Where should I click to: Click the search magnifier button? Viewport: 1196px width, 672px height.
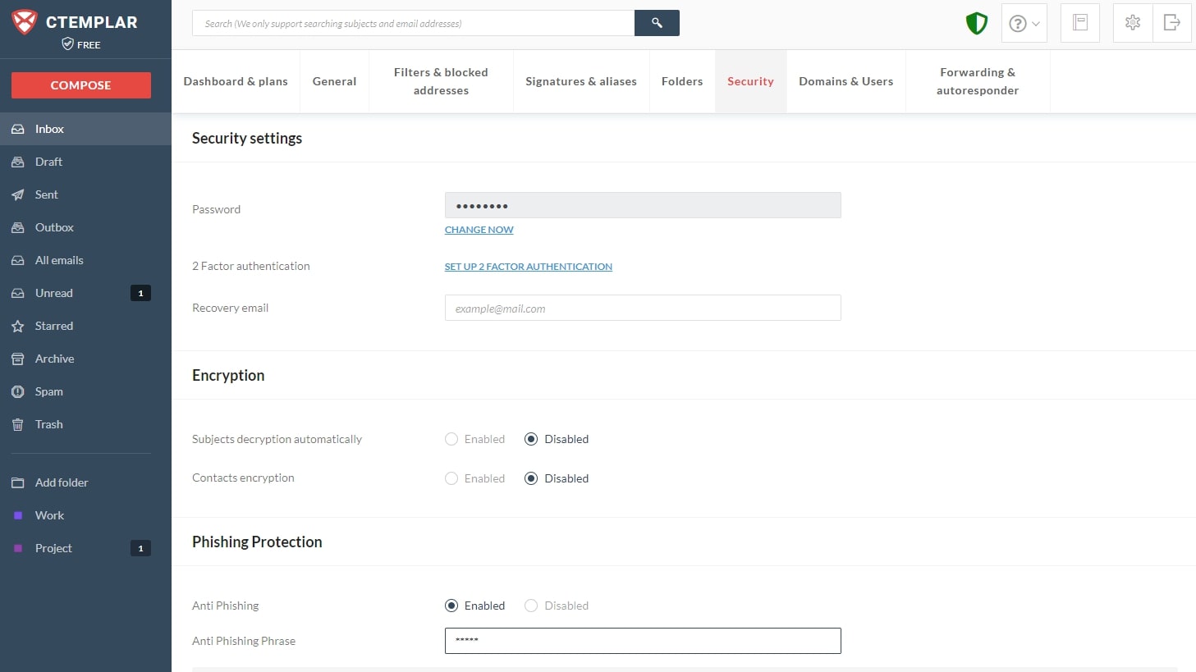click(657, 23)
